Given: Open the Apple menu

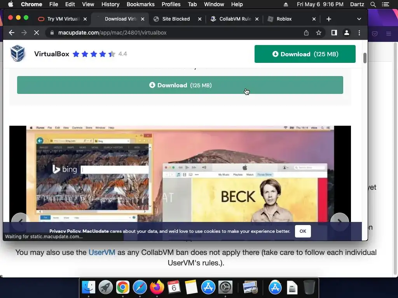Looking at the screenshot, I should [10, 4].
